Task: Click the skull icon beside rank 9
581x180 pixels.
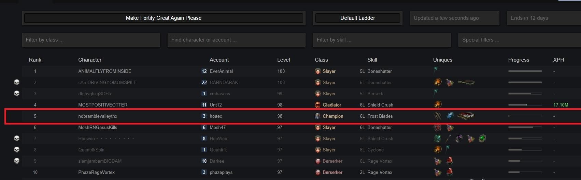Action: 16,161
